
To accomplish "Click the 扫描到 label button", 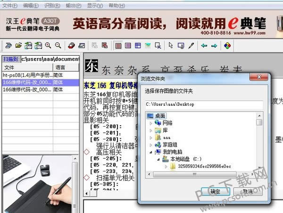I will pos(11,59).
